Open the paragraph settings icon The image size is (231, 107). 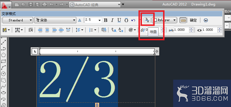(31, 30)
